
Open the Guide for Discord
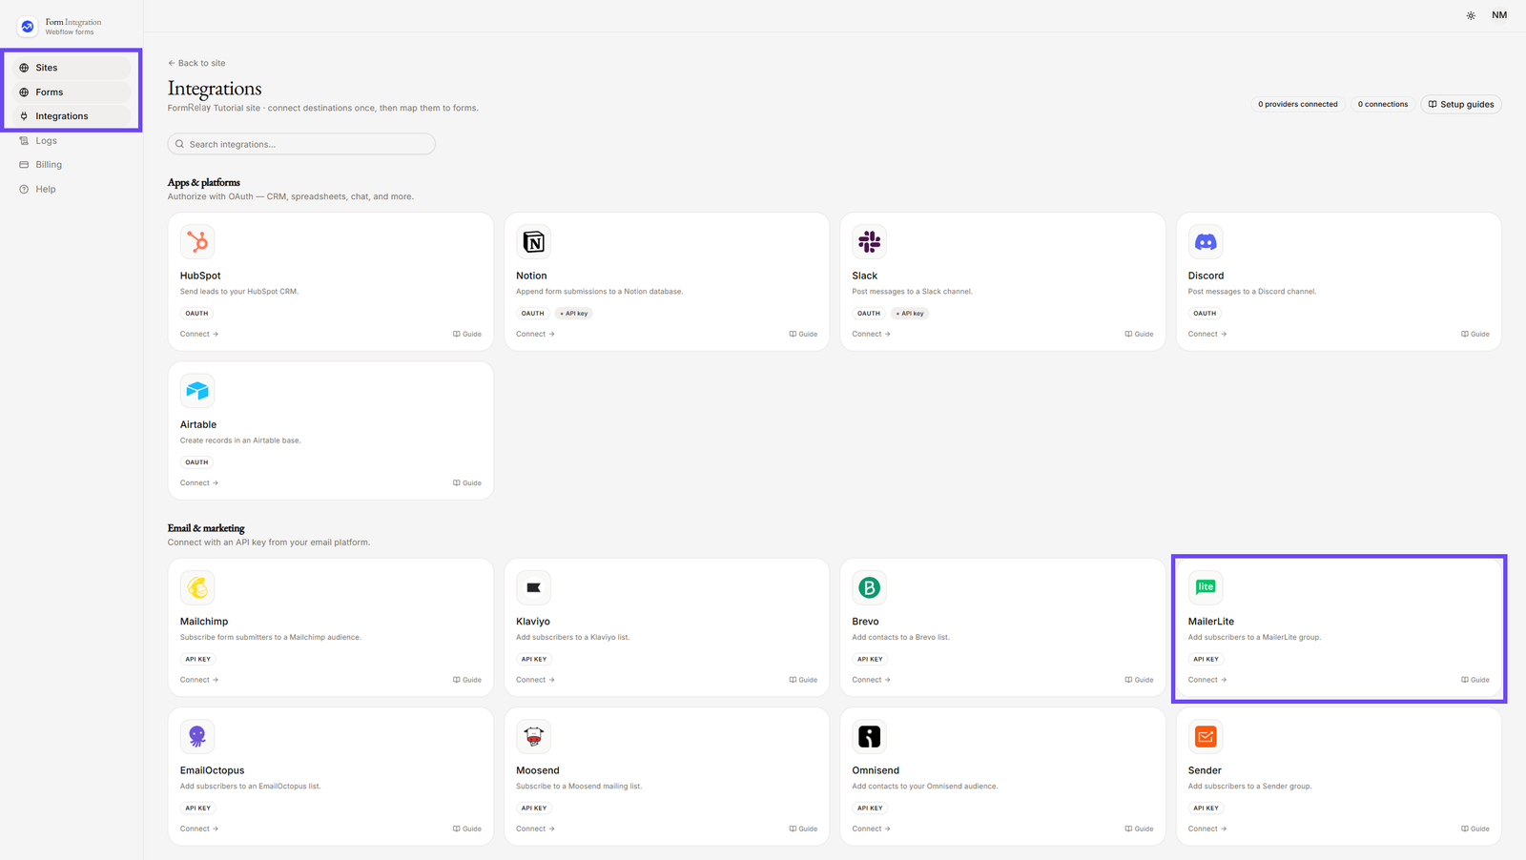1475,334
